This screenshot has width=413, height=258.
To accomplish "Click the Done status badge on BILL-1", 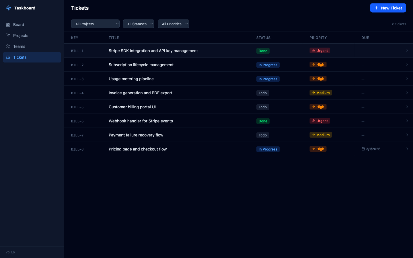I will [x=263, y=51].
